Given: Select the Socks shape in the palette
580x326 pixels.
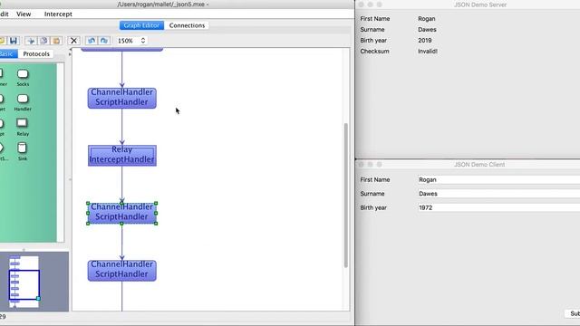Looking at the screenshot, I should point(23,78).
